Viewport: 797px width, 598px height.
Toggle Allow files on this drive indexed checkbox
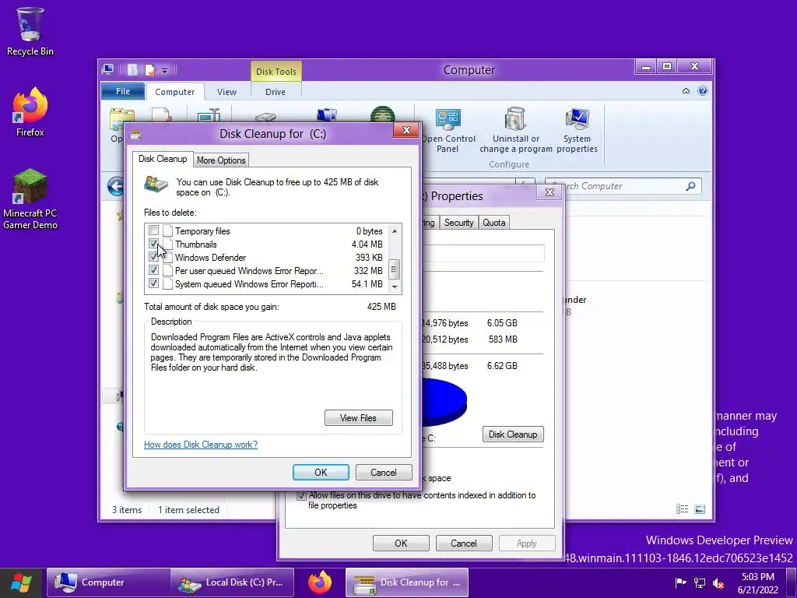pos(301,495)
